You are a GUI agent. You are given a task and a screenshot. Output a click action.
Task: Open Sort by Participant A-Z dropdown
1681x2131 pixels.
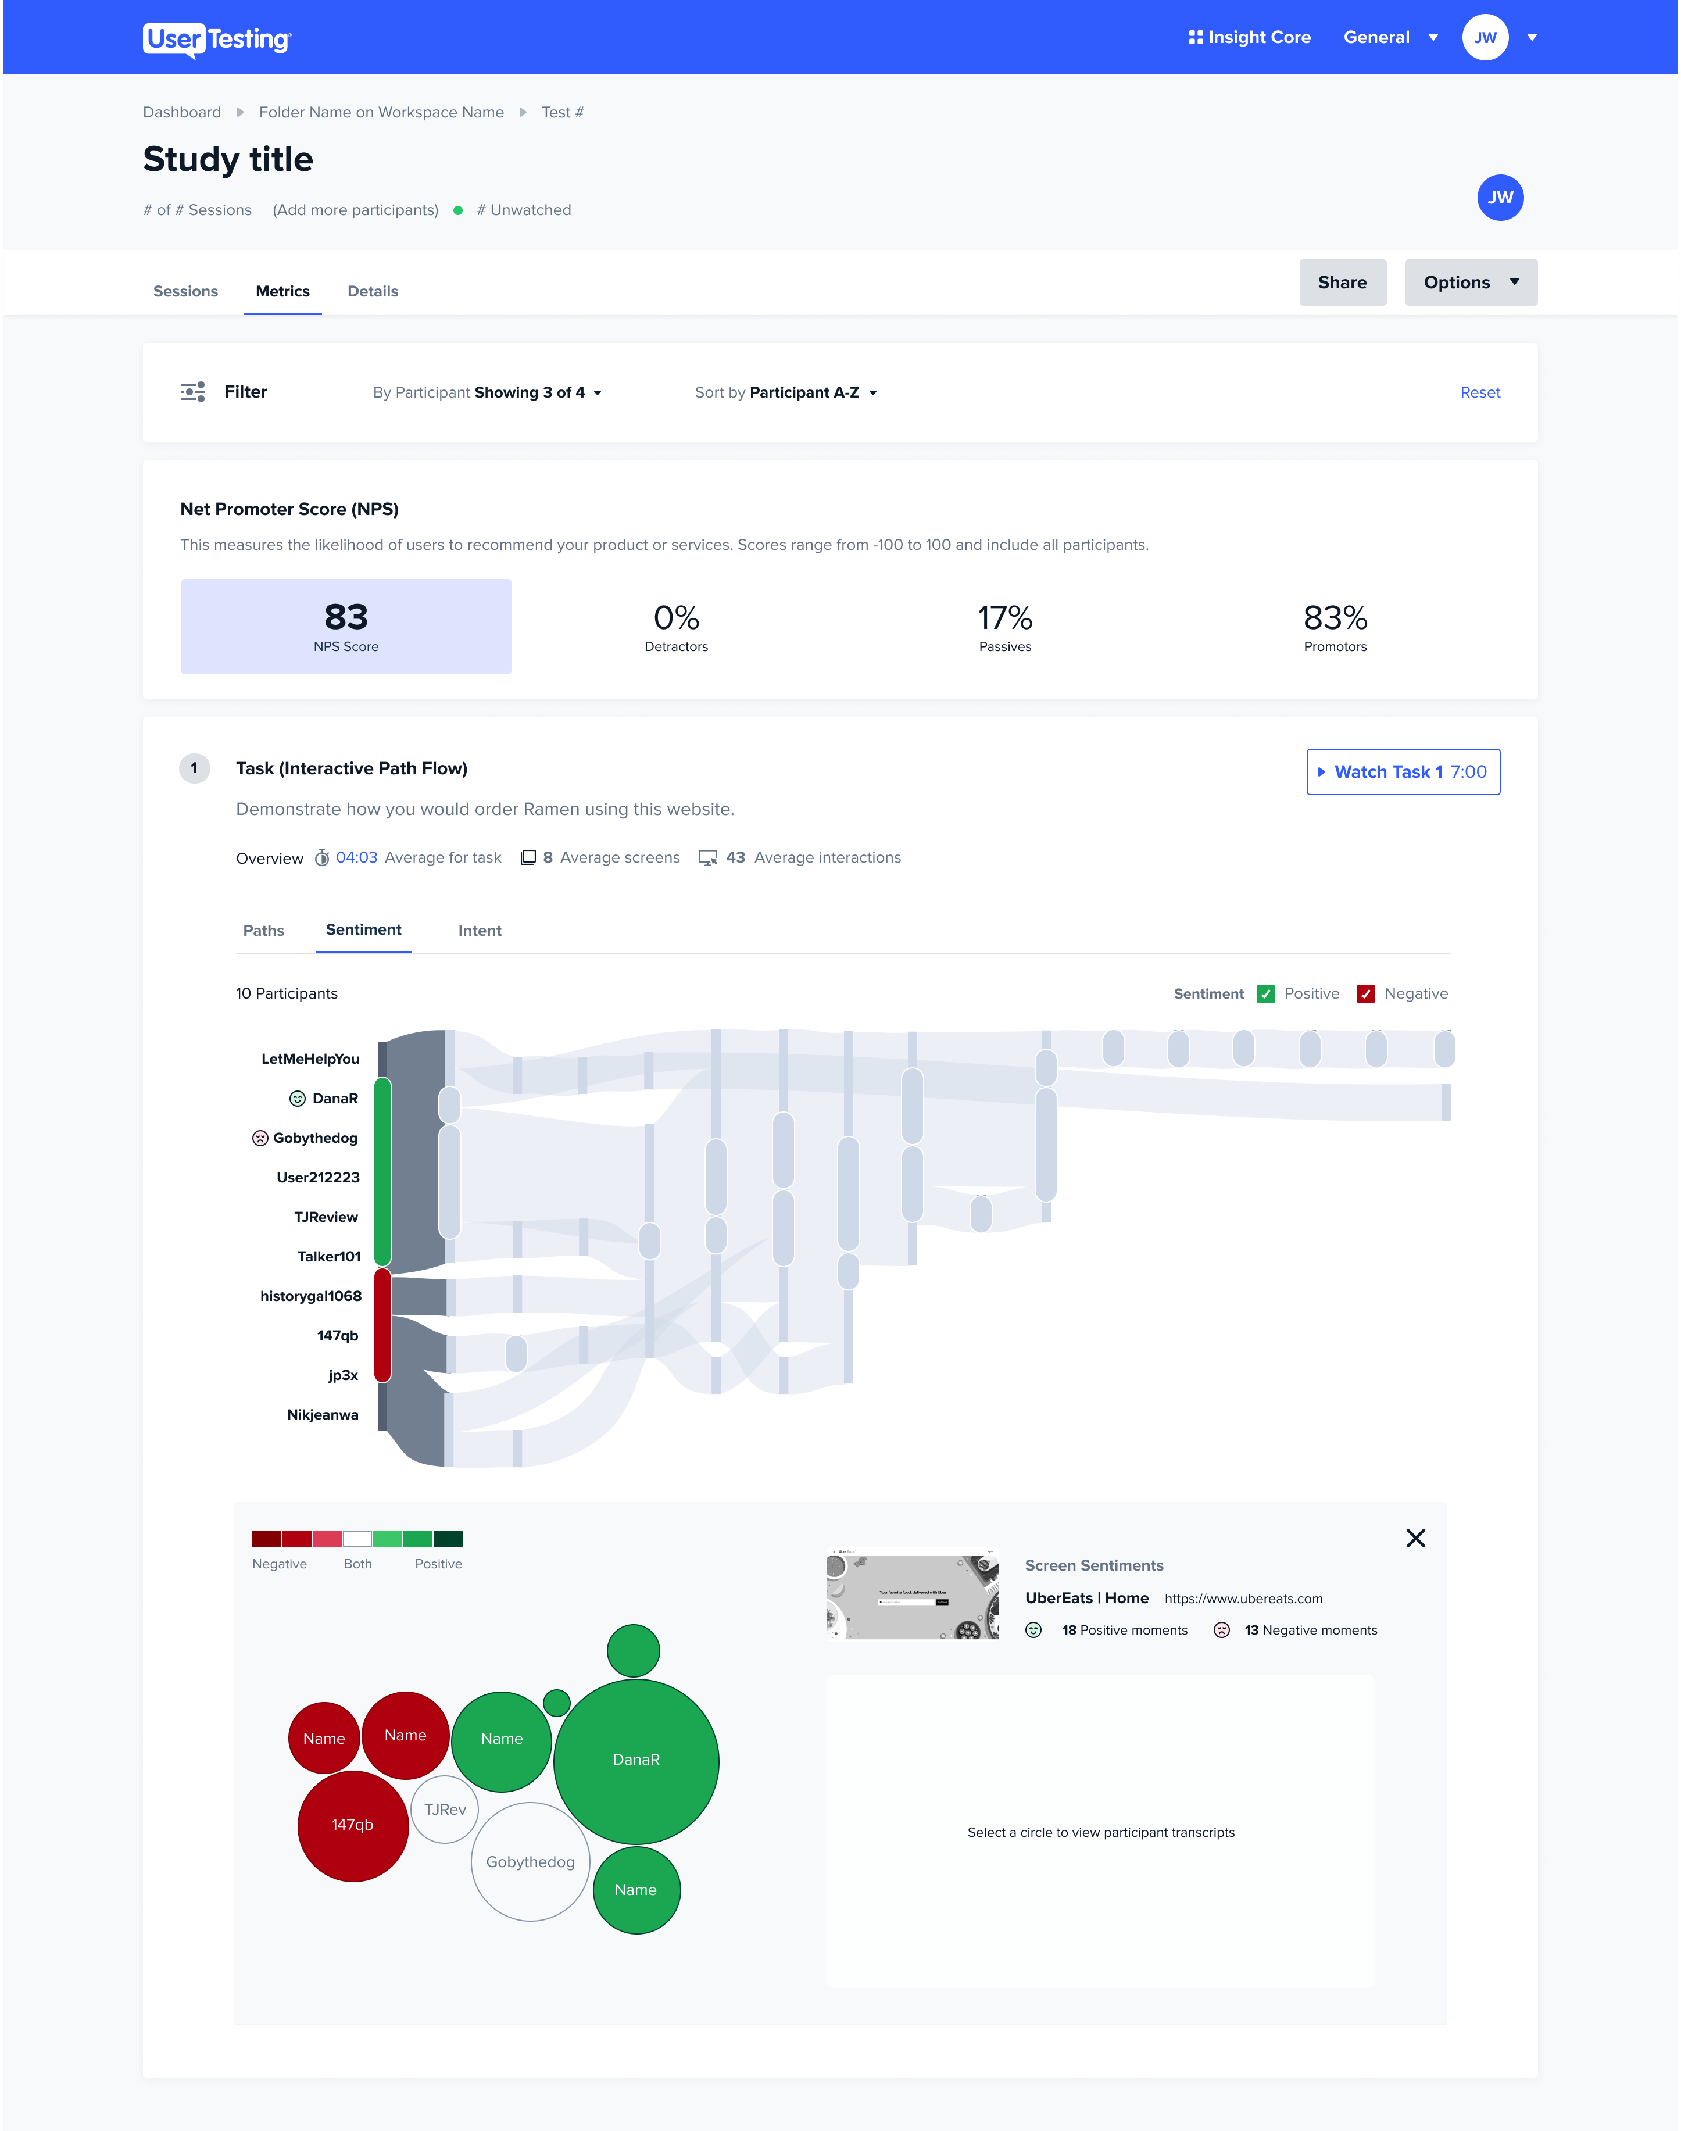coord(785,393)
